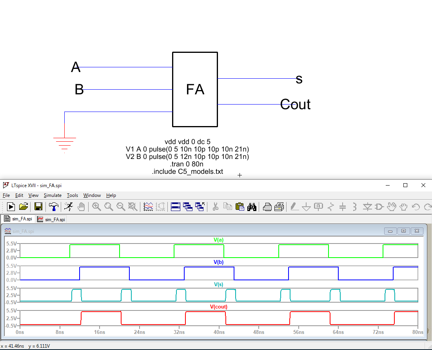This screenshot has height=350, width=432.
Task: Select the Place Capacitor tool
Action: coord(343,207)
